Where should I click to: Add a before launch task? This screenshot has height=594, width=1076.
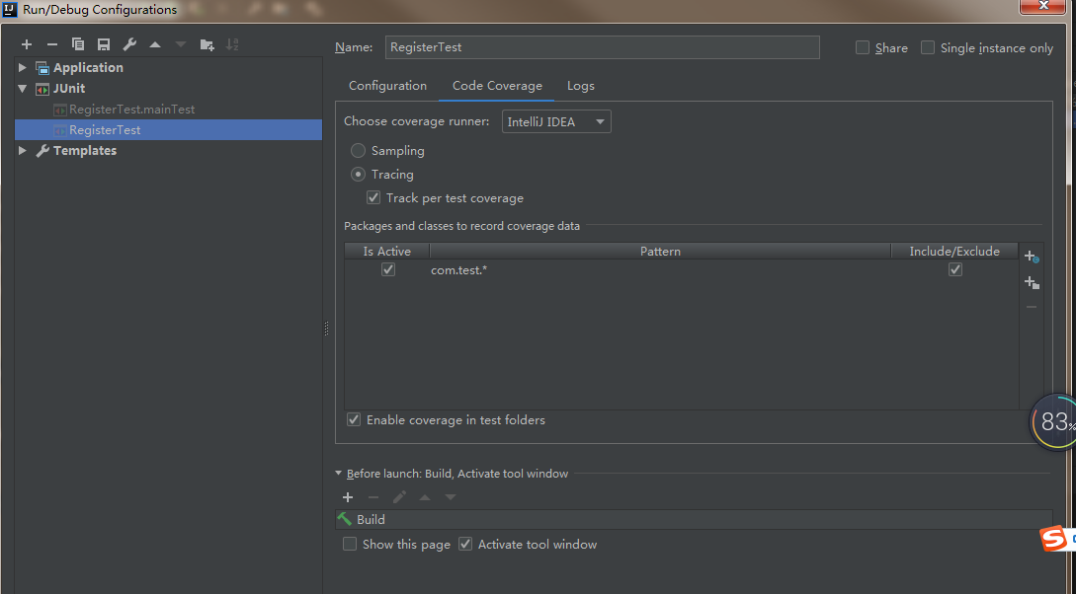pos(348,497)
